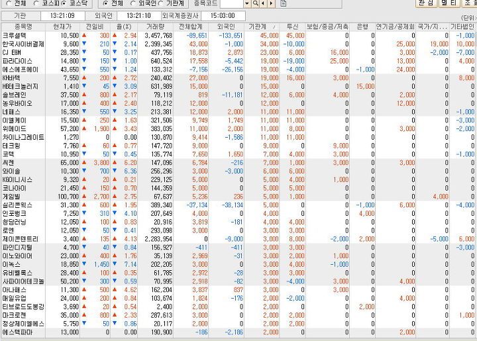Sort by the 종목명 column header
This screenshot has width=477, height=341.
click(x=23, y=26)
